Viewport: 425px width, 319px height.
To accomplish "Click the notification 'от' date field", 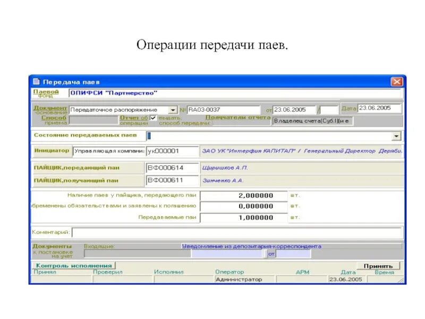I will 293,254.
